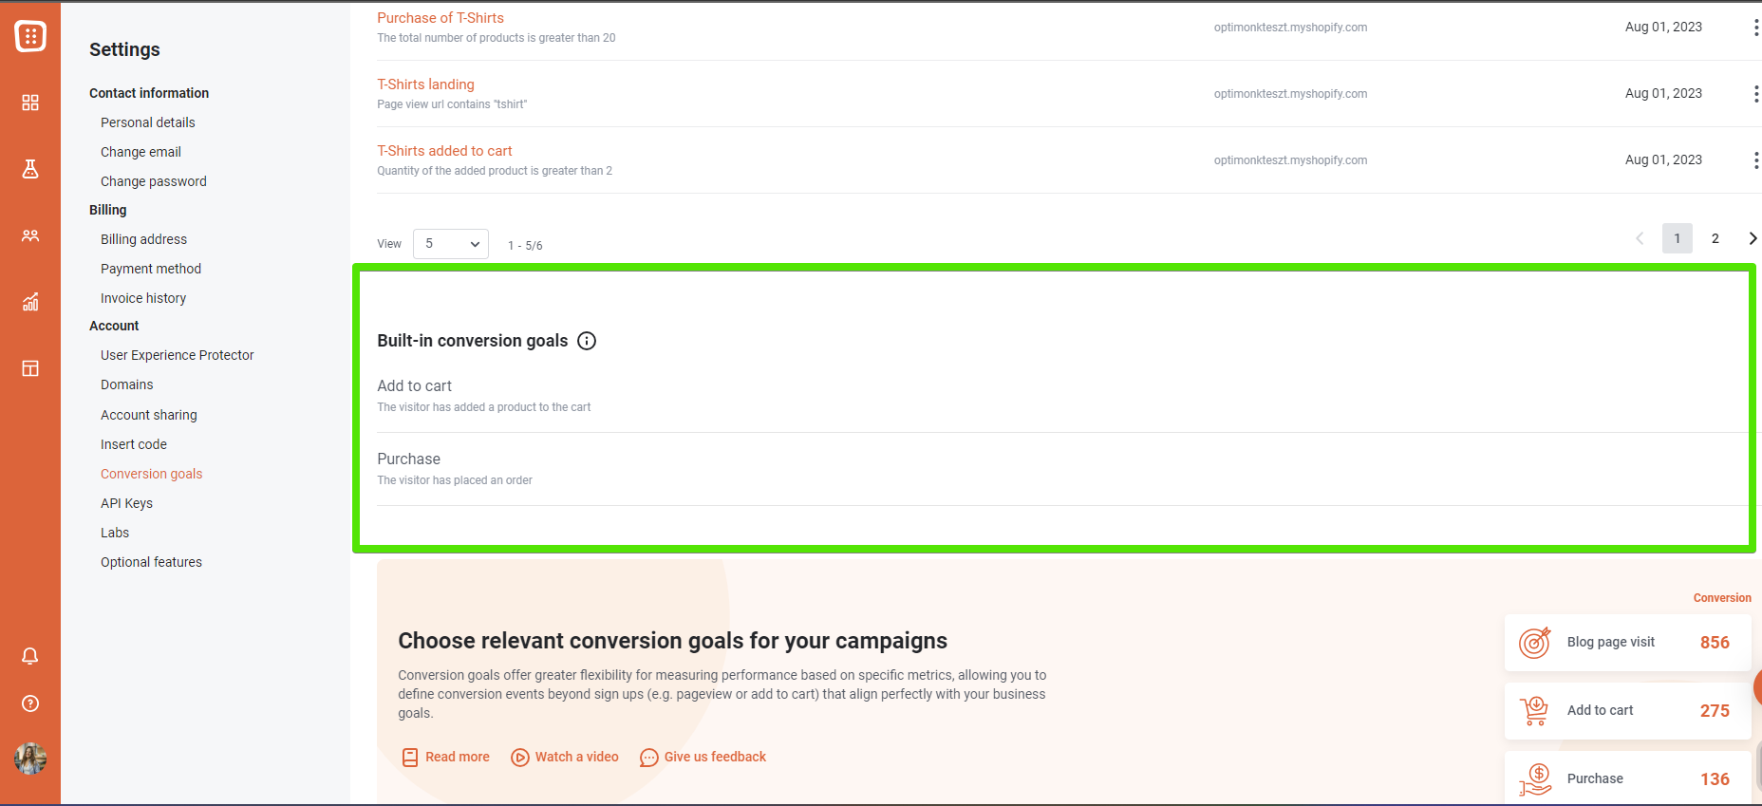The height and width of the screenshot is (806, 1762).
Task: Open options menu for Purchase of T-Shirts
Action: click(1755, 28)
